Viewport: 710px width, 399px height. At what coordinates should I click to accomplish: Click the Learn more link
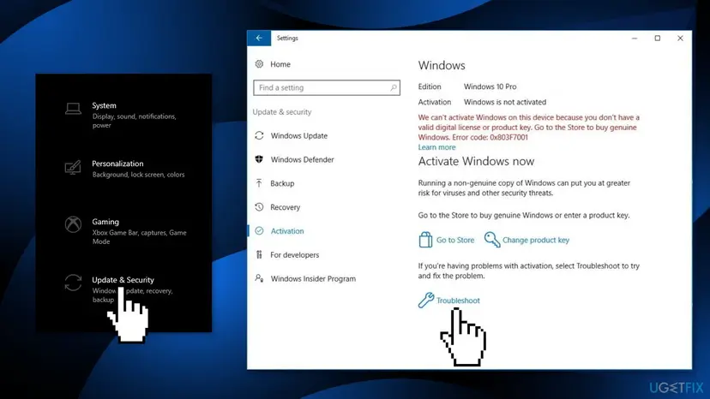pyautogui.click(x=436, y=147)
